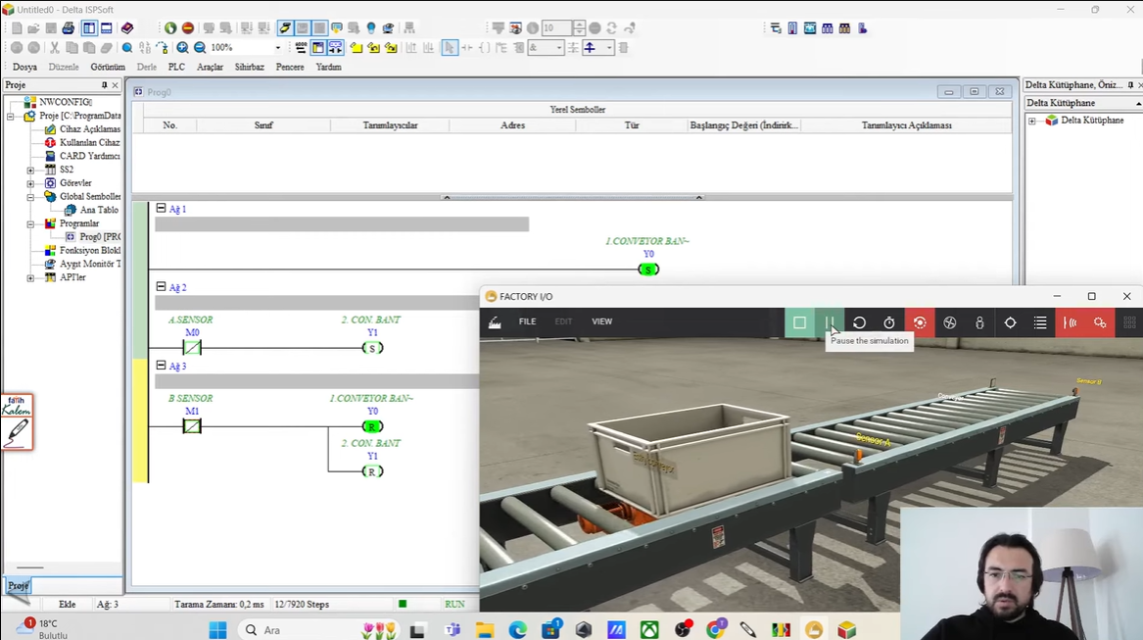This screenshot has height=640, width=1143.
Task: Click the Factory I/O factory logo icon
Action: [495, 321]
